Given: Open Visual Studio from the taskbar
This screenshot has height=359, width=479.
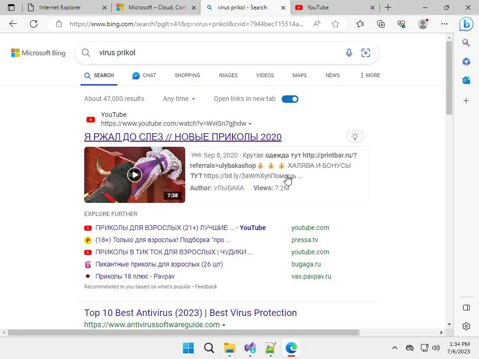Looking at the screenshot, I should pyautogui.click(x=250, y=348).
